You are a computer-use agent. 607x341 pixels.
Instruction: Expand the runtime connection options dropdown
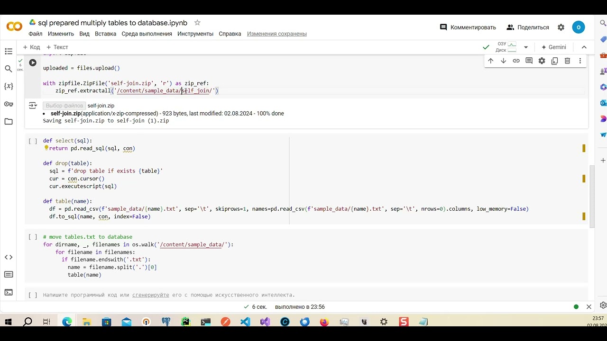[526, 47]
